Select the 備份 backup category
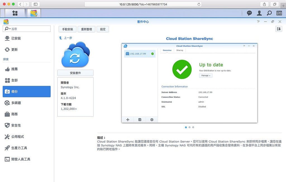The image size is (286, 182). tap(27, 91)
